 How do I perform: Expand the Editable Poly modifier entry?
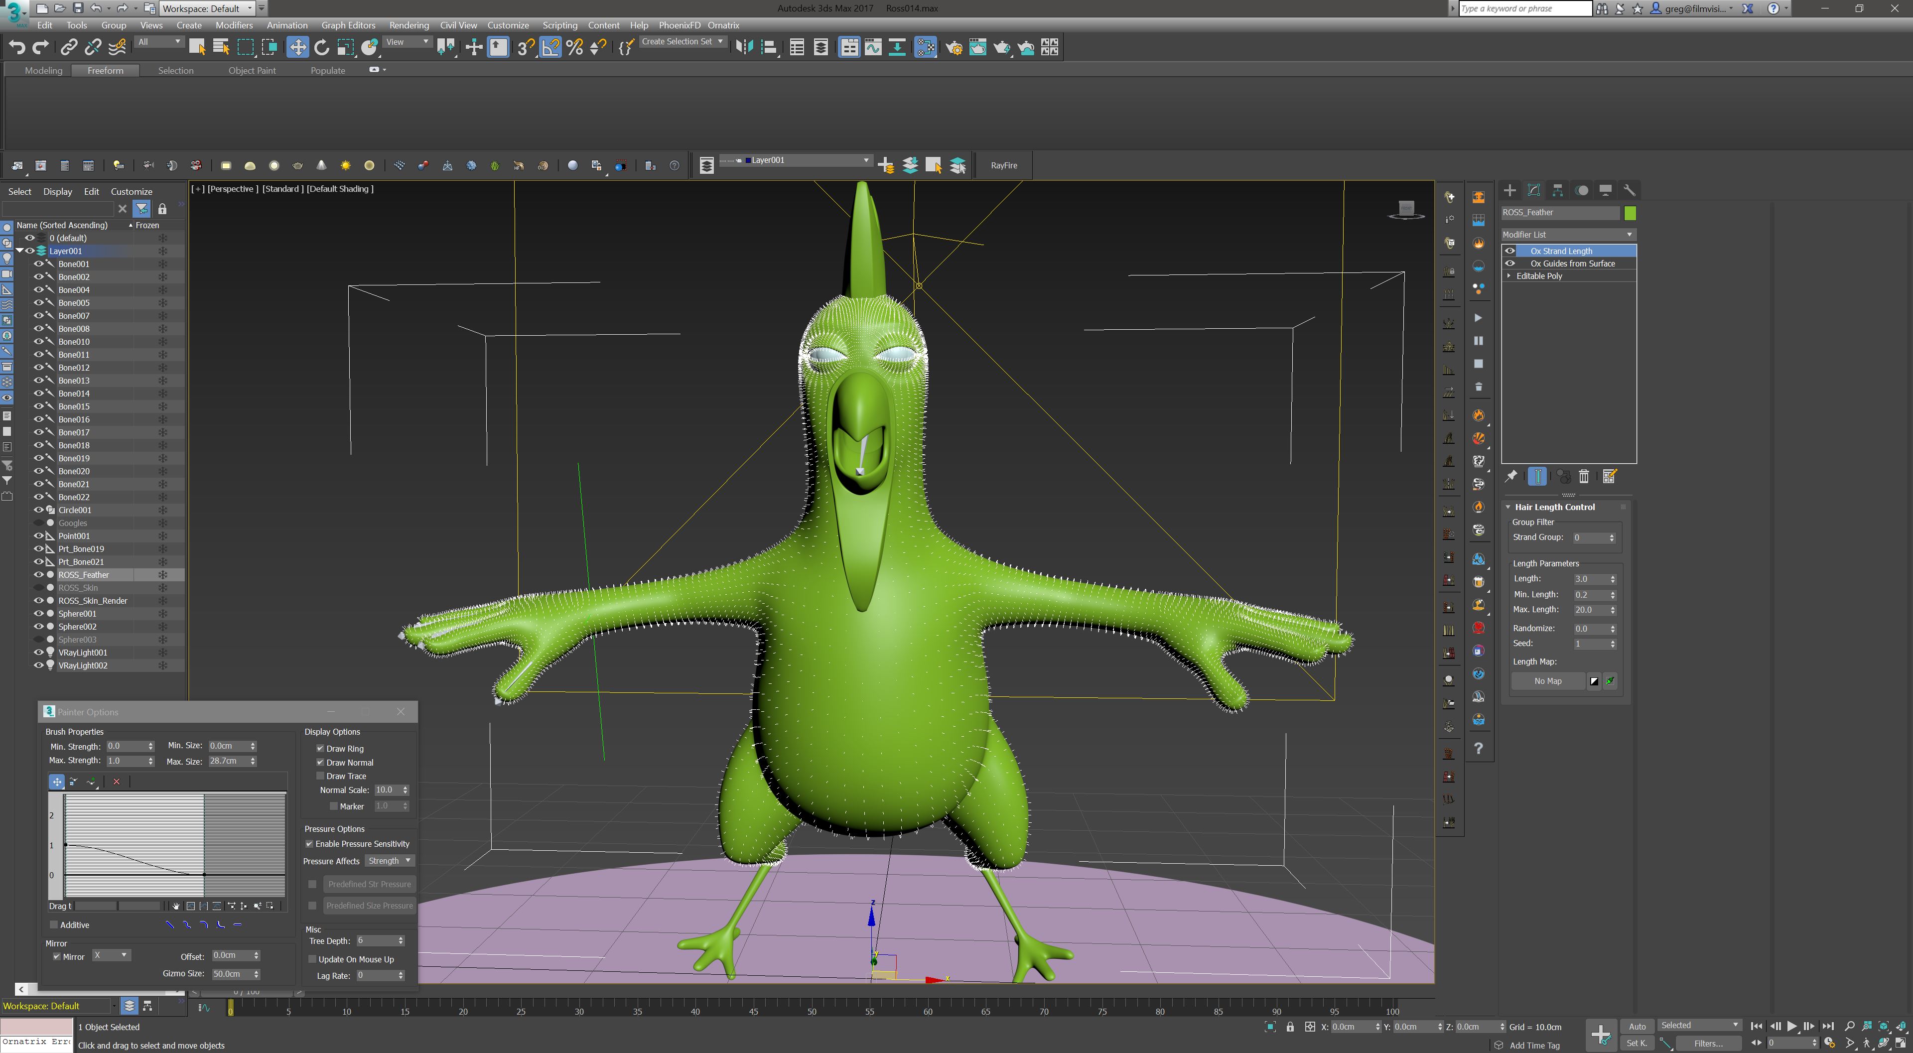1508,275
